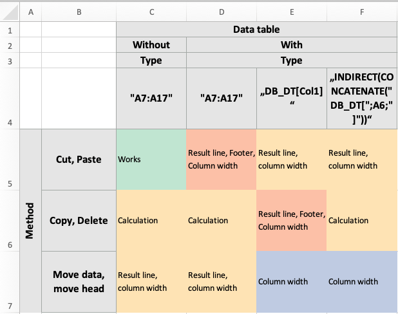Screen dimensions: 398x314
Task: Select red "Result line, Footer" cell in row 5
Action: click(222, 160)
